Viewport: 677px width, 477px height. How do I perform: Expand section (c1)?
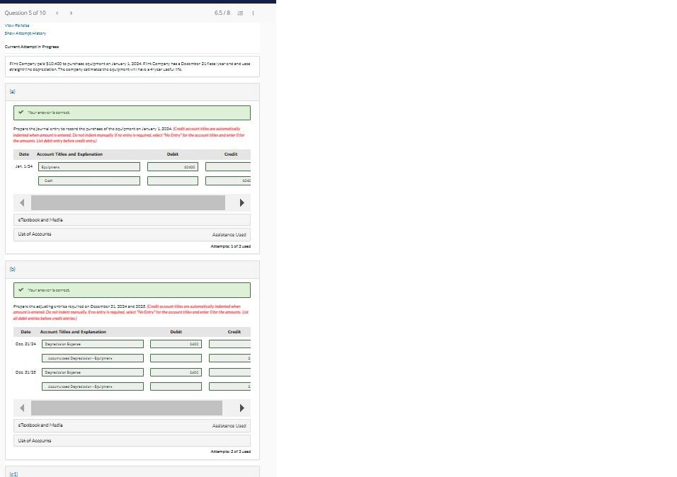pos(13,473)
